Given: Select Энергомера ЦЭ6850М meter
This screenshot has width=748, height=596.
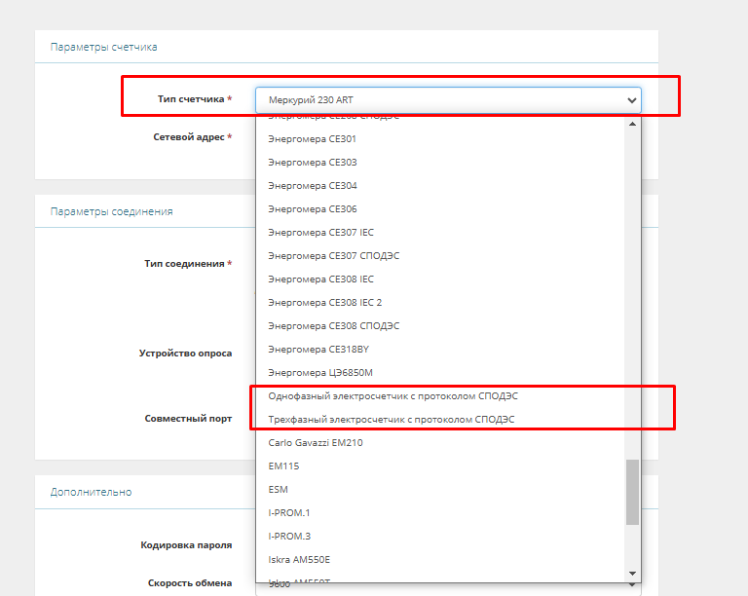Looking at the screenshot, I should 440,373.
